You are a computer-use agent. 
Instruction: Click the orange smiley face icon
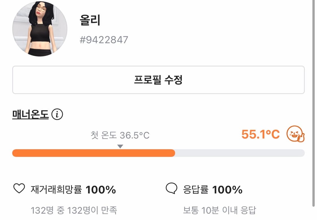[295, 134]
